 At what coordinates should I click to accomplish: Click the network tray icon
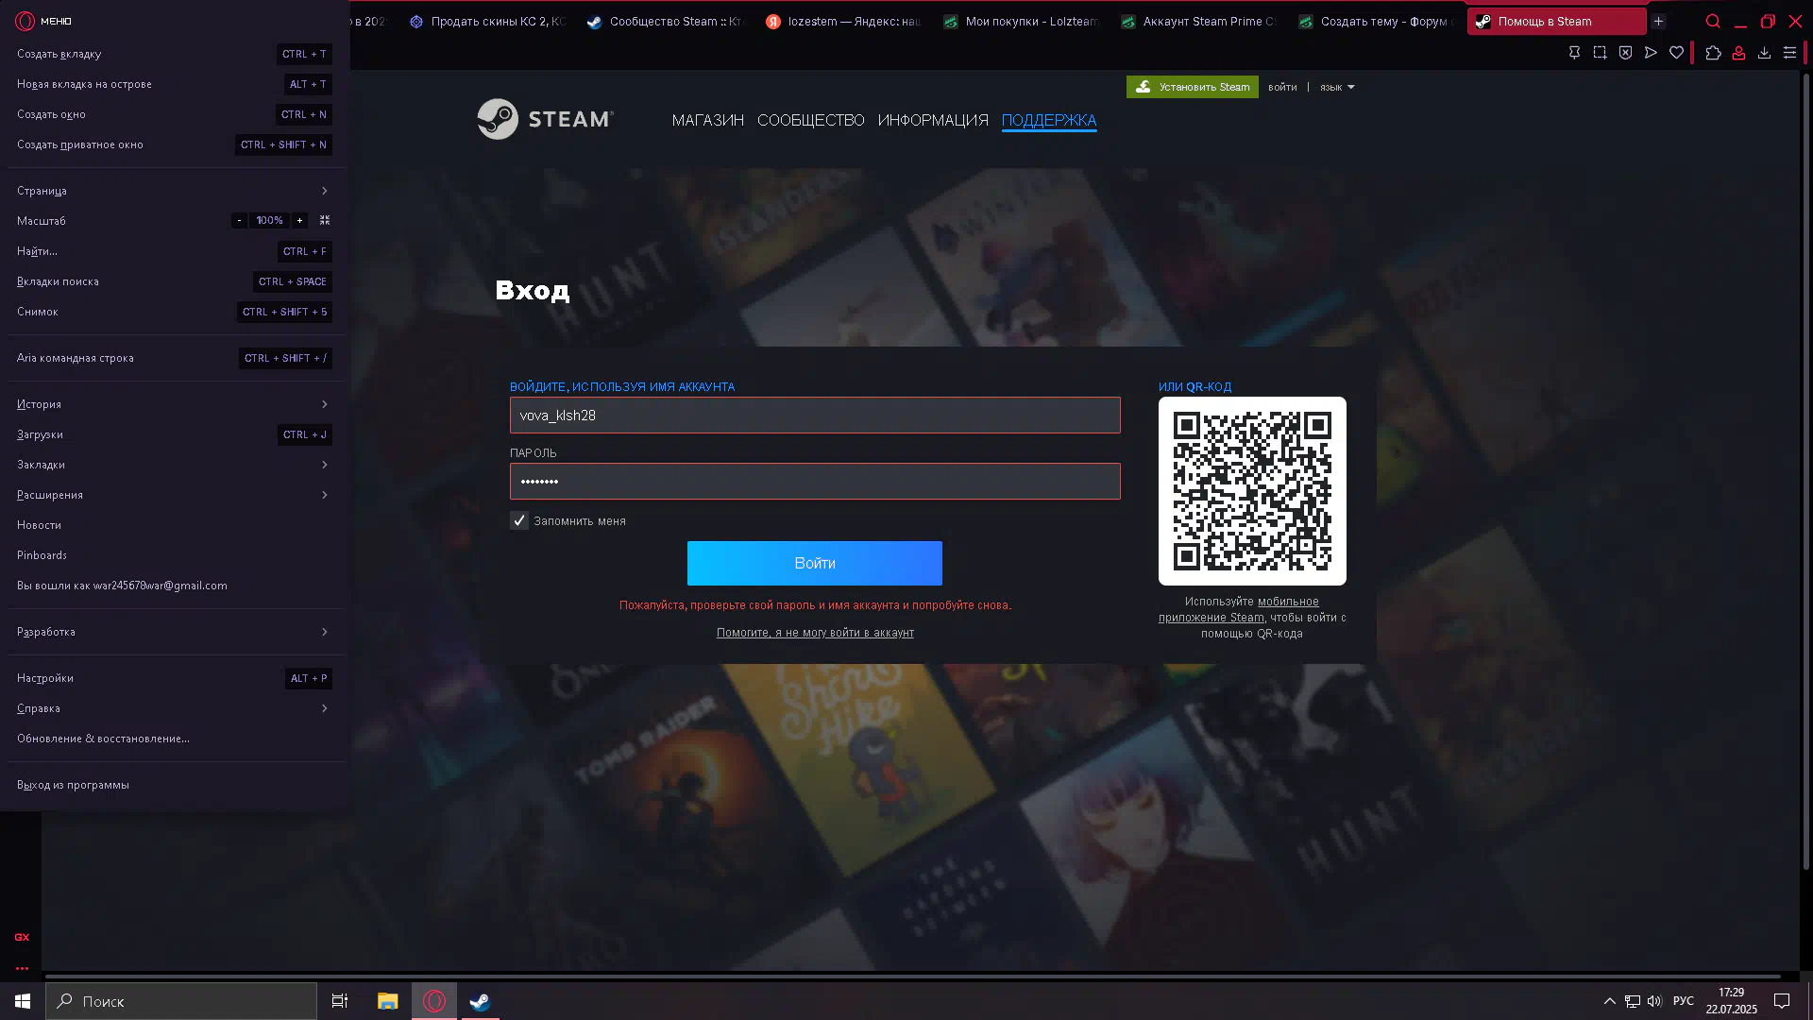coord(1632,1001)
